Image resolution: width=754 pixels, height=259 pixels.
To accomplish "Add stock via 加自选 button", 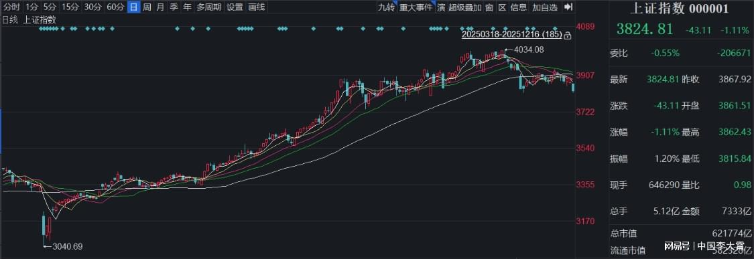I will pos(546,7).
